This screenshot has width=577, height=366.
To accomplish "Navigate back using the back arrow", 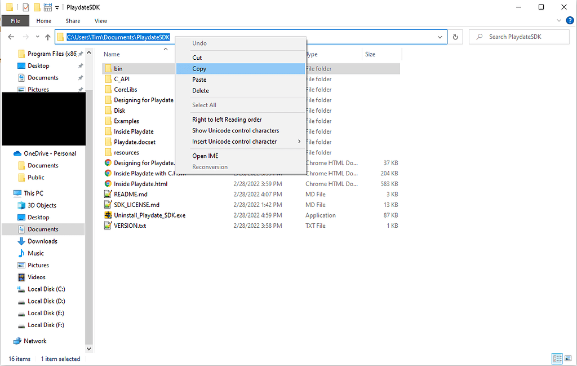I will 10,37.
